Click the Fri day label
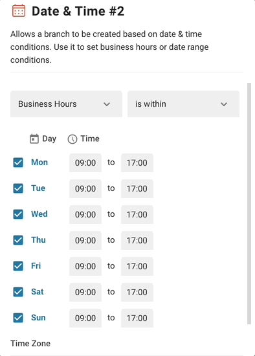 36,266
